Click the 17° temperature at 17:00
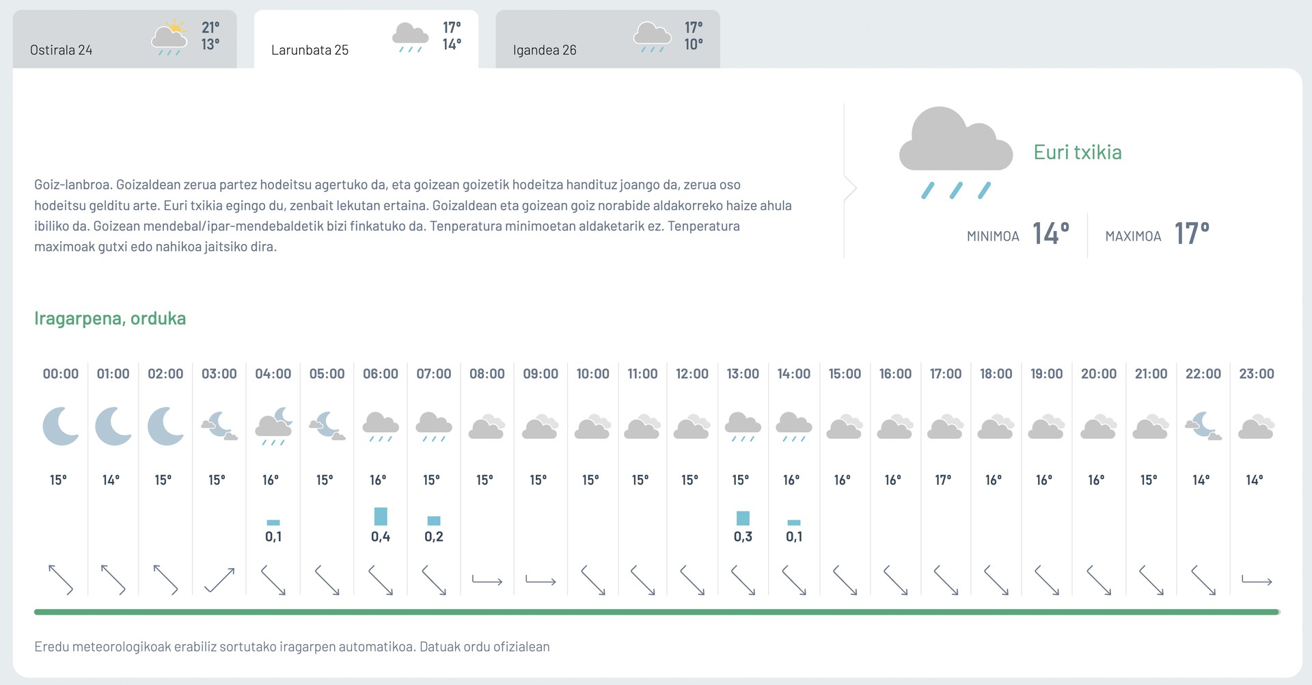 pyautogui.click(x=944, y=480)
